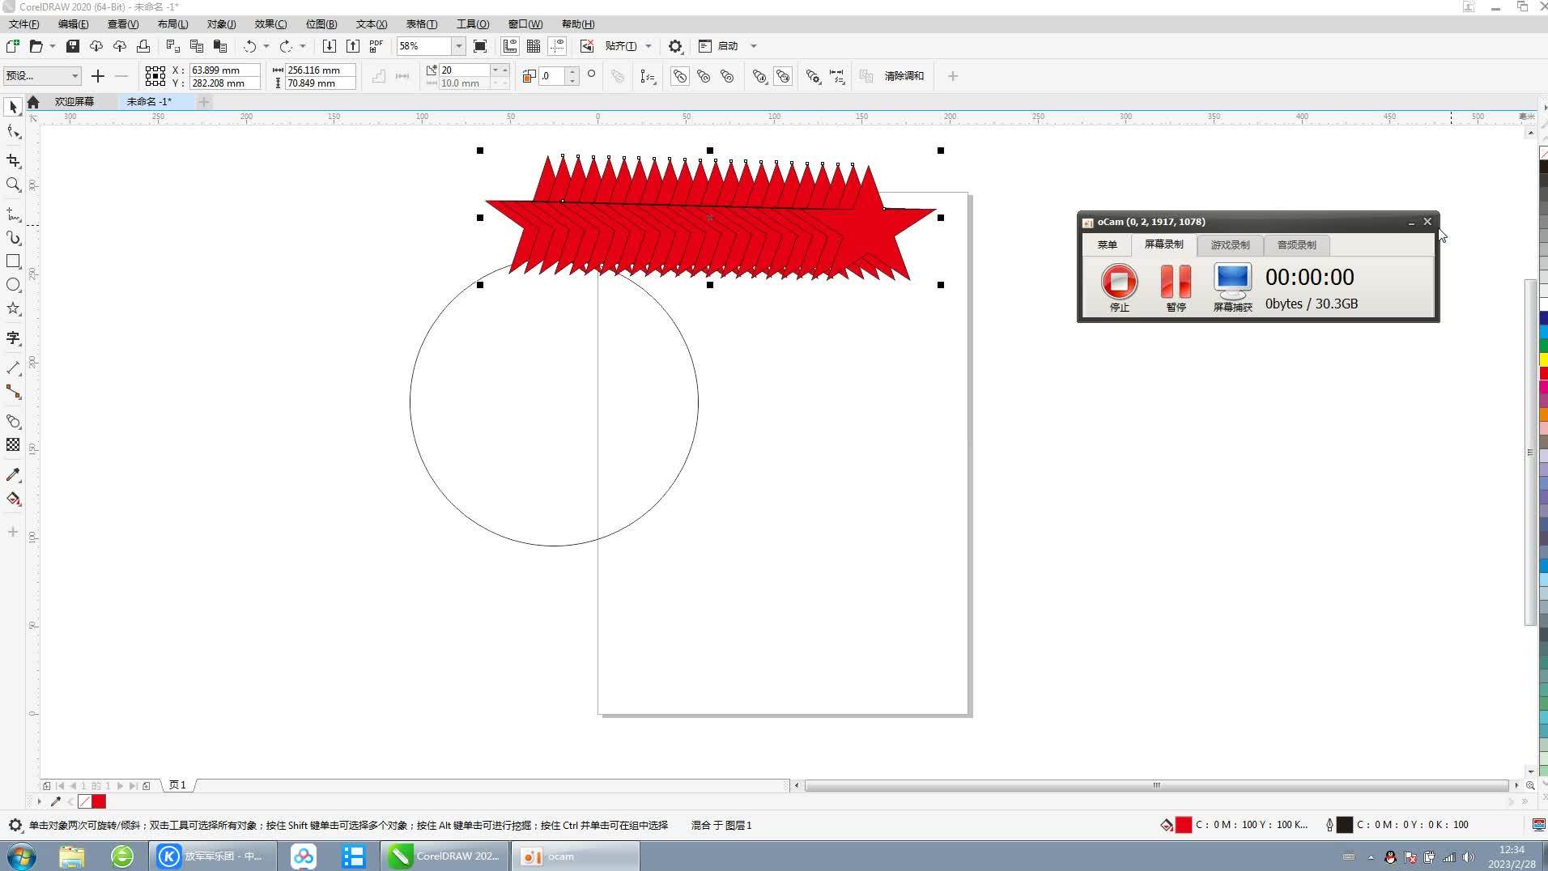Toggle the document grid display
This screenshot has width=1548, height=871.
pyautogui.click(x=534, y=46)
